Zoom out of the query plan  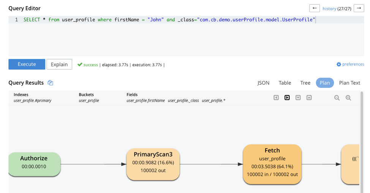coord(337,98)
